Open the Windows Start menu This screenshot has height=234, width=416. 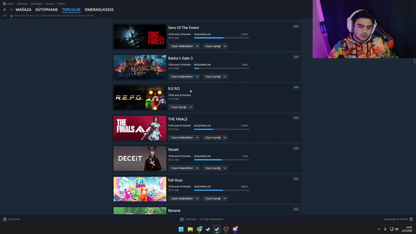[x=181, y=229]
